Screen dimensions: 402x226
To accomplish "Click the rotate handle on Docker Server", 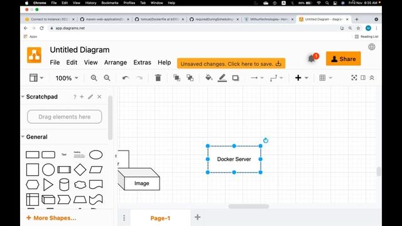I will [x=266, y=140].
